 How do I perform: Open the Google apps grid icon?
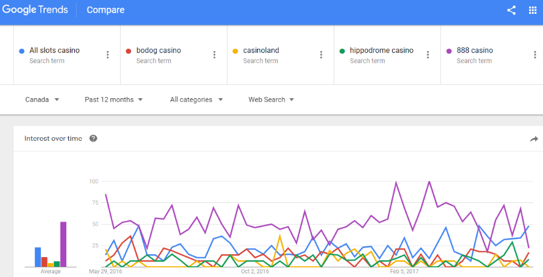[533, 10]
